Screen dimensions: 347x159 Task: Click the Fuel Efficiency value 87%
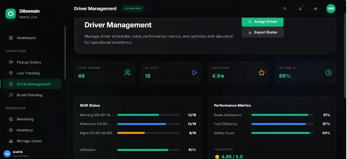[x=326, y=124]
